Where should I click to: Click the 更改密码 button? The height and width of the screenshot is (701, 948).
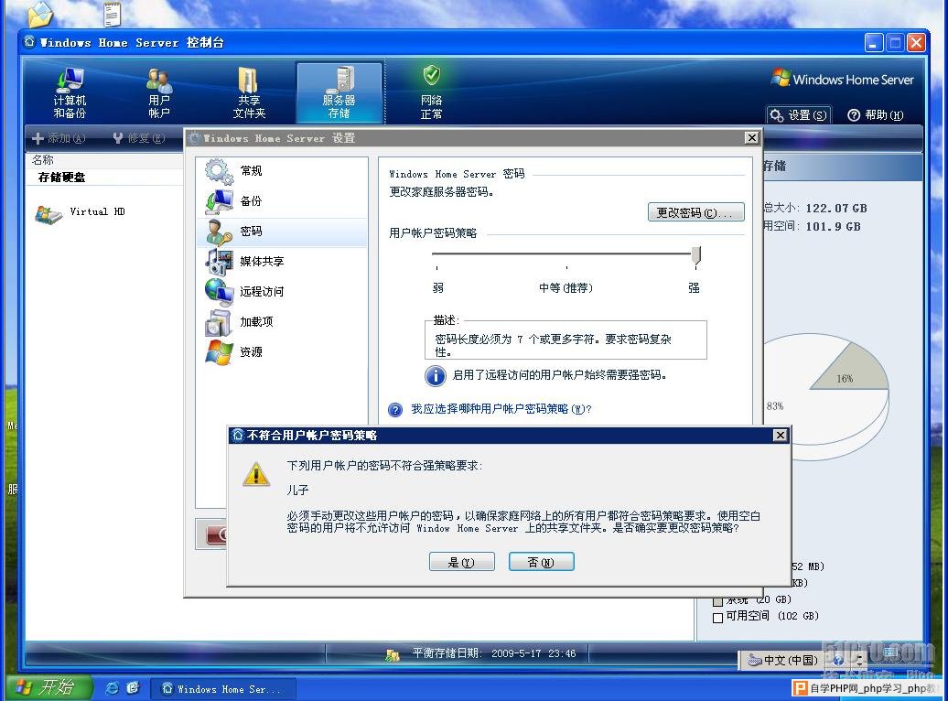695,212
